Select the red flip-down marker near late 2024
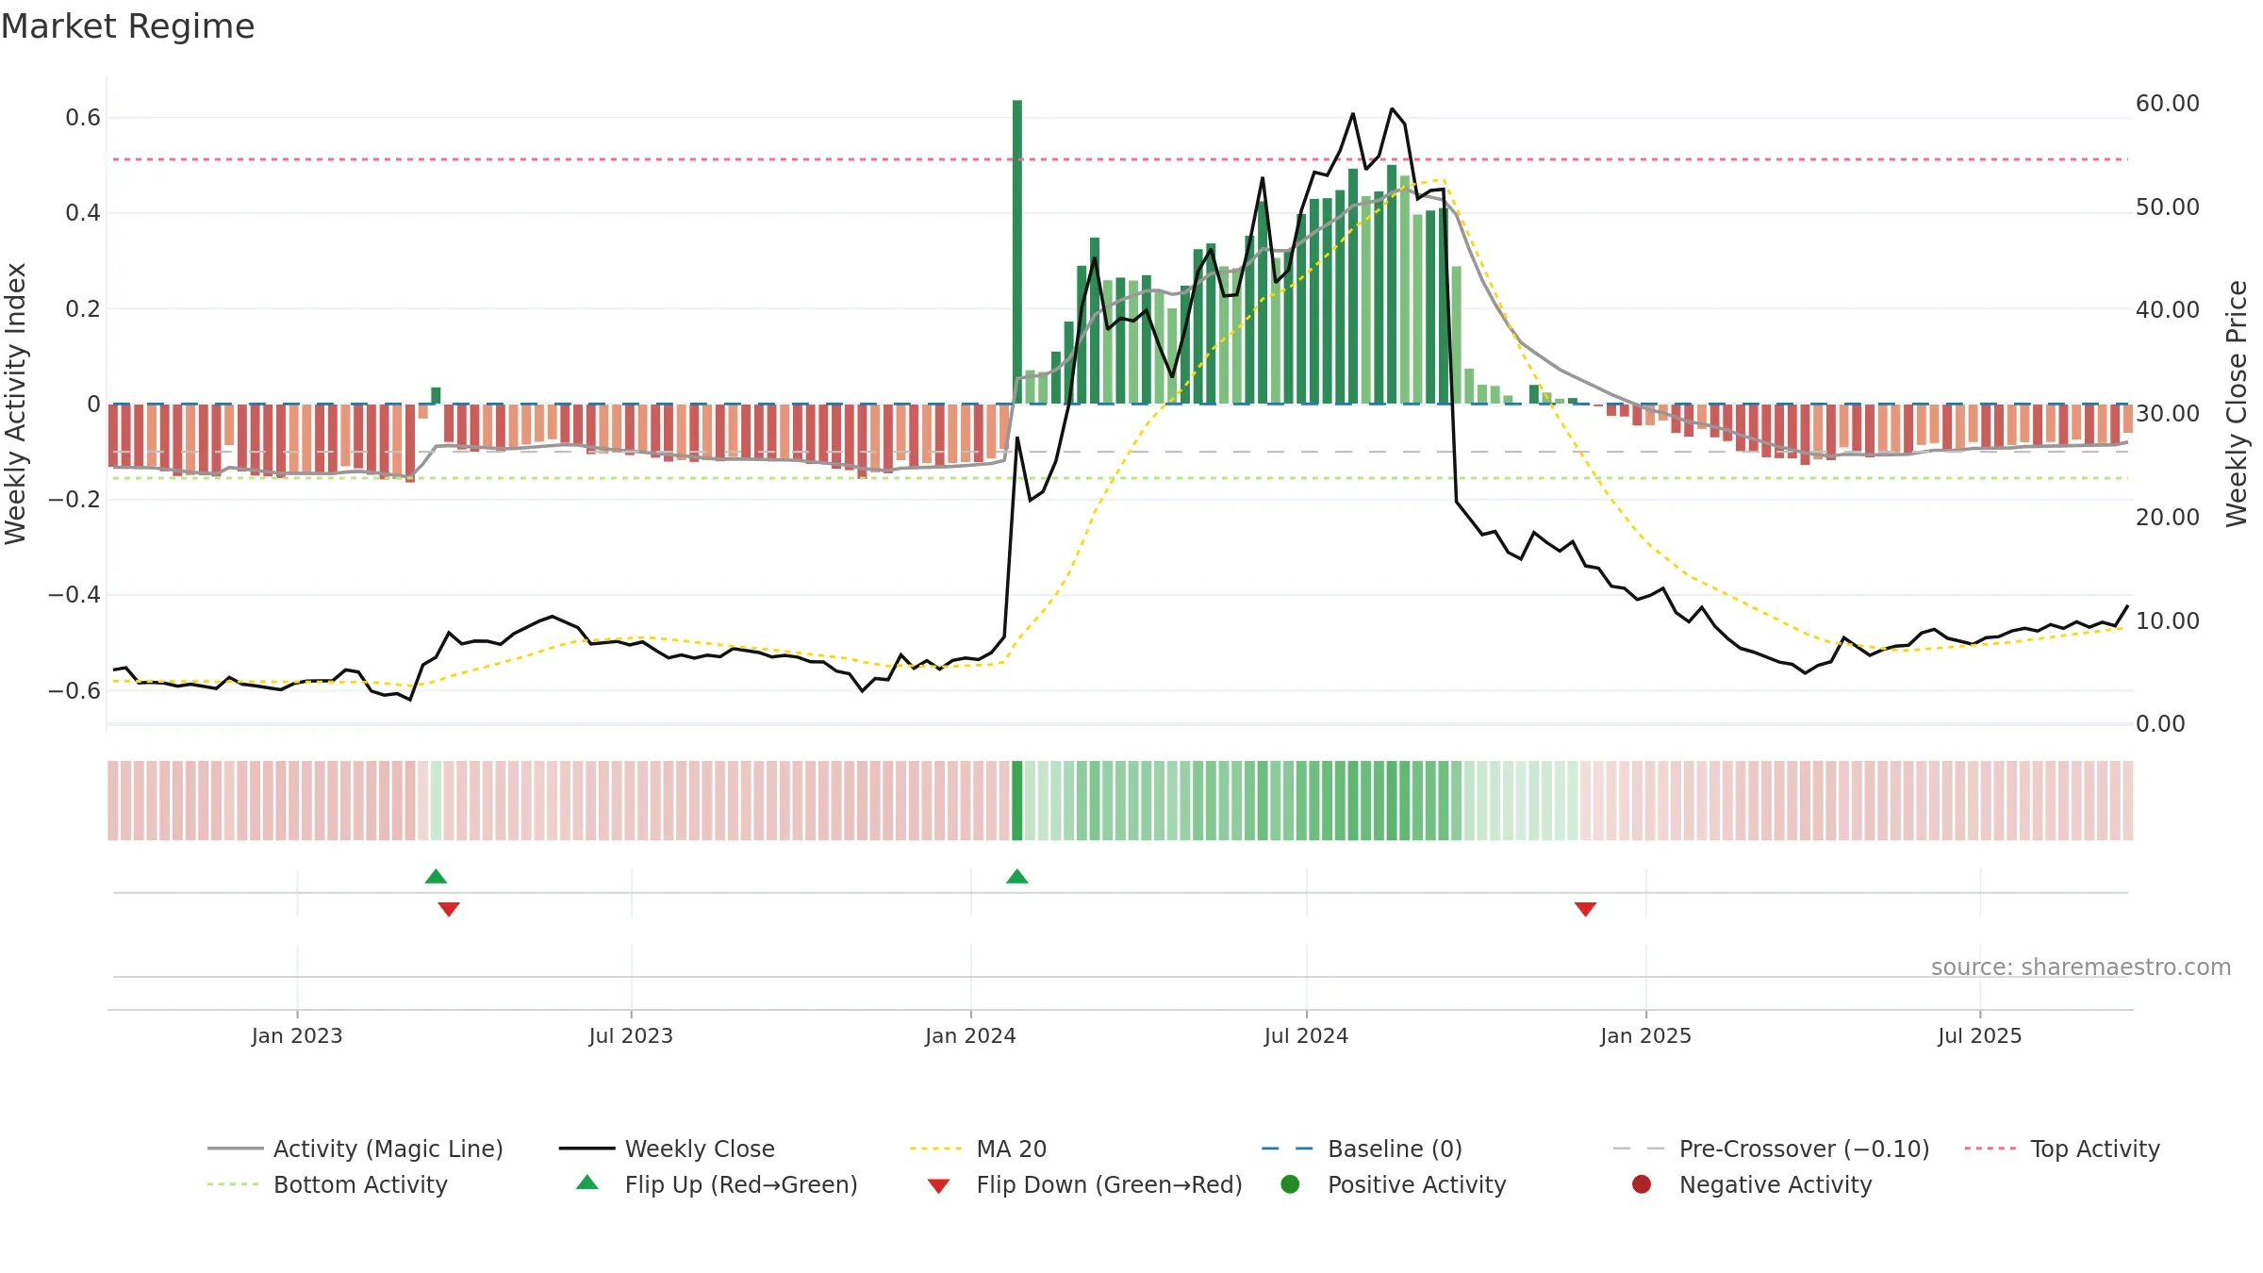Image resolution: width=2263 pixels, height=1273 pixels. point(1585,909)
